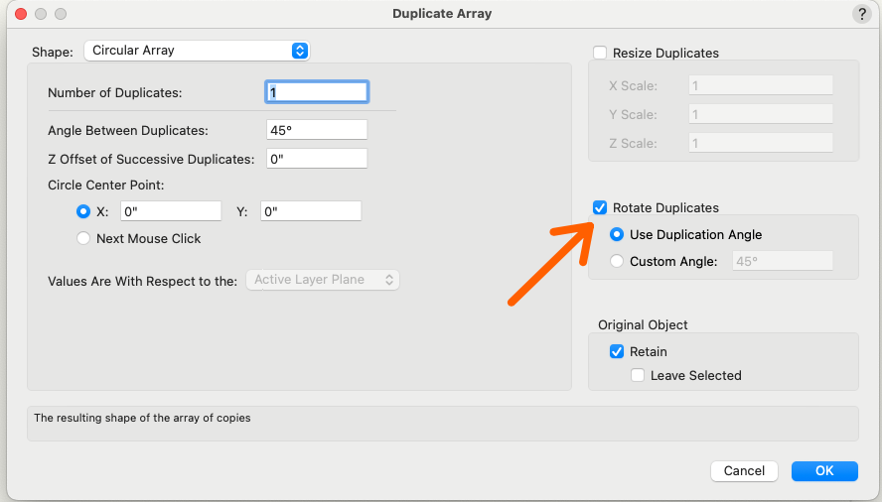Image resolution: width=882 pixels, height=502 pixels.
Task: Open the Shape dropdown showing Circular Array
Action: pyautogui.click(x=197, y=51)
